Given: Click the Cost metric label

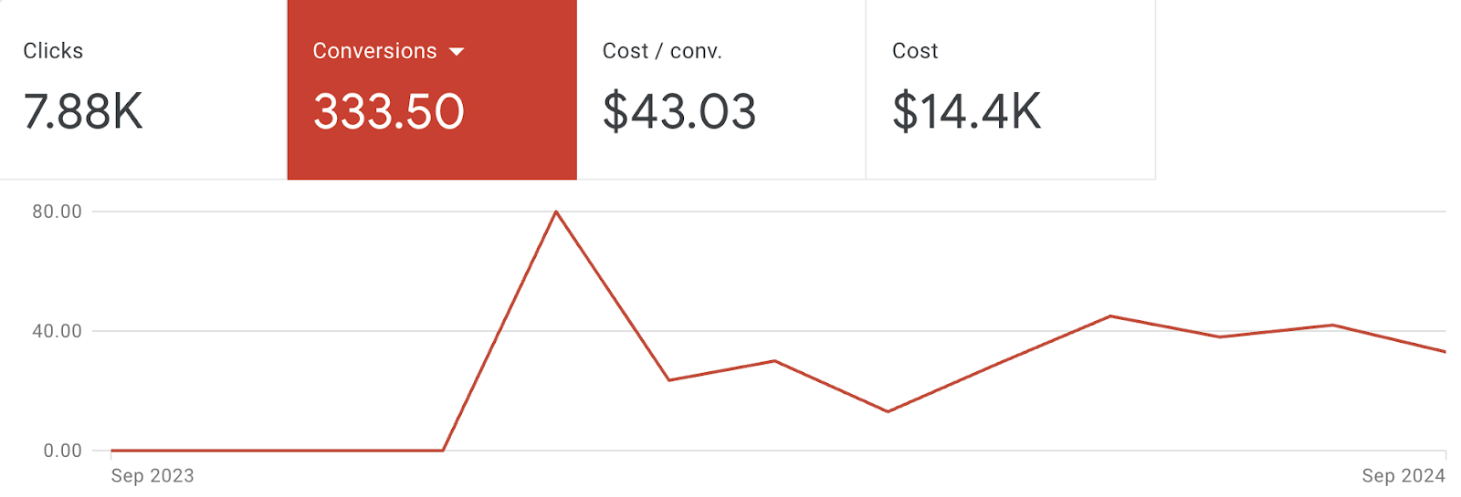Looking at the screenshot, I should point(915,51).
